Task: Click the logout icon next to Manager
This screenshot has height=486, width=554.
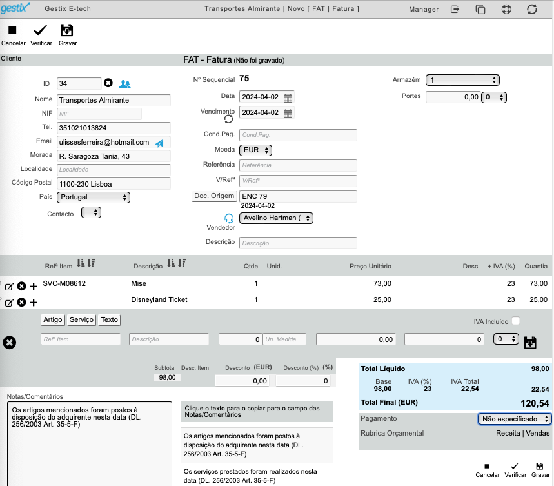Action: click(455, 9)
